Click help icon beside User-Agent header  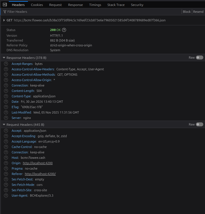coord(6,196)
